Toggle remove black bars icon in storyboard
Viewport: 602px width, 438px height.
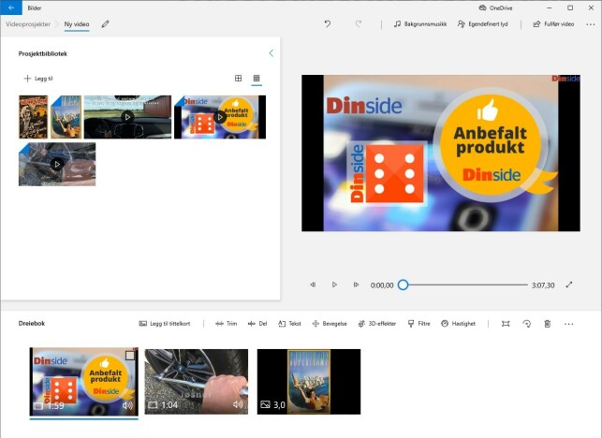click(506, 324)
